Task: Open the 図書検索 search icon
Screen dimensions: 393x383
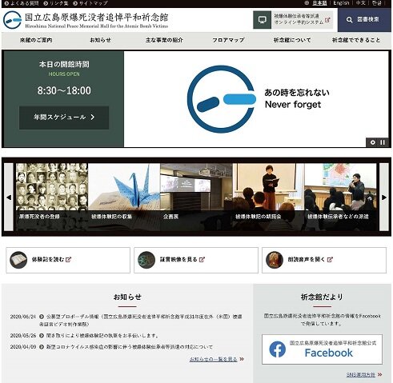Action: [349, 20]
